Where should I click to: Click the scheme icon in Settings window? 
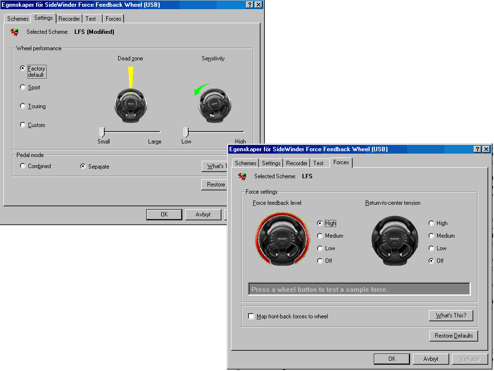click(14, 32)
